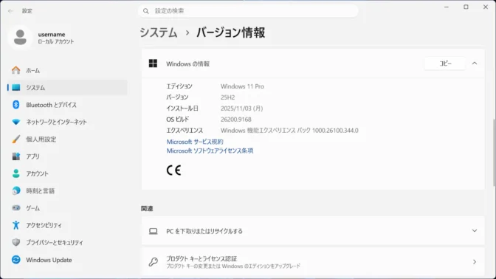Open 個人用設定 in the sidebar
This screenshot has width=496, height=279.
pyautogui.click(x=67, y=139)
